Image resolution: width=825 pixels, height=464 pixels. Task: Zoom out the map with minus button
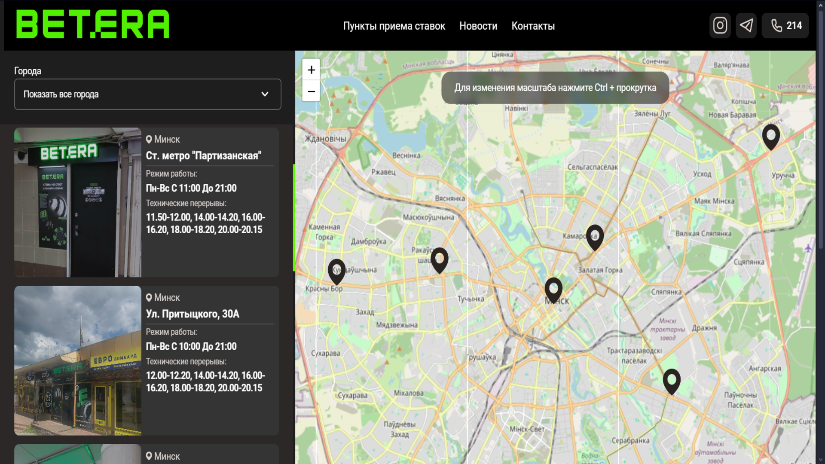(x=312, y=91)
